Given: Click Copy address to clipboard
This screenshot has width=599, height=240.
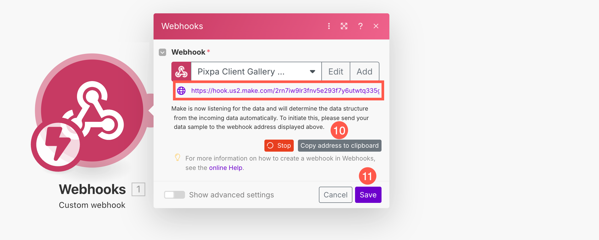Looking at the screenshot, I should pos(340,146).
